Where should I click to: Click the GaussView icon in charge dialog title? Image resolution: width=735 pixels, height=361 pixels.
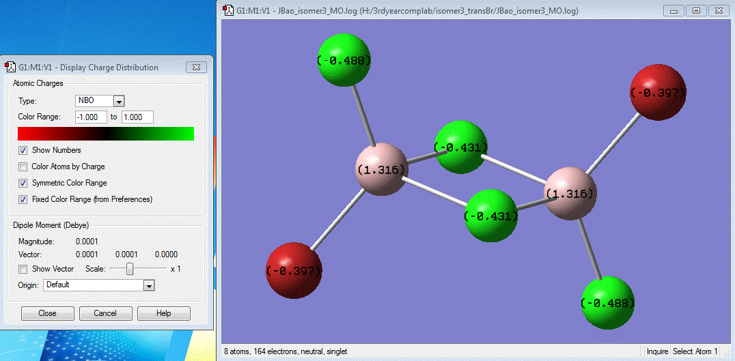[10, 68]
